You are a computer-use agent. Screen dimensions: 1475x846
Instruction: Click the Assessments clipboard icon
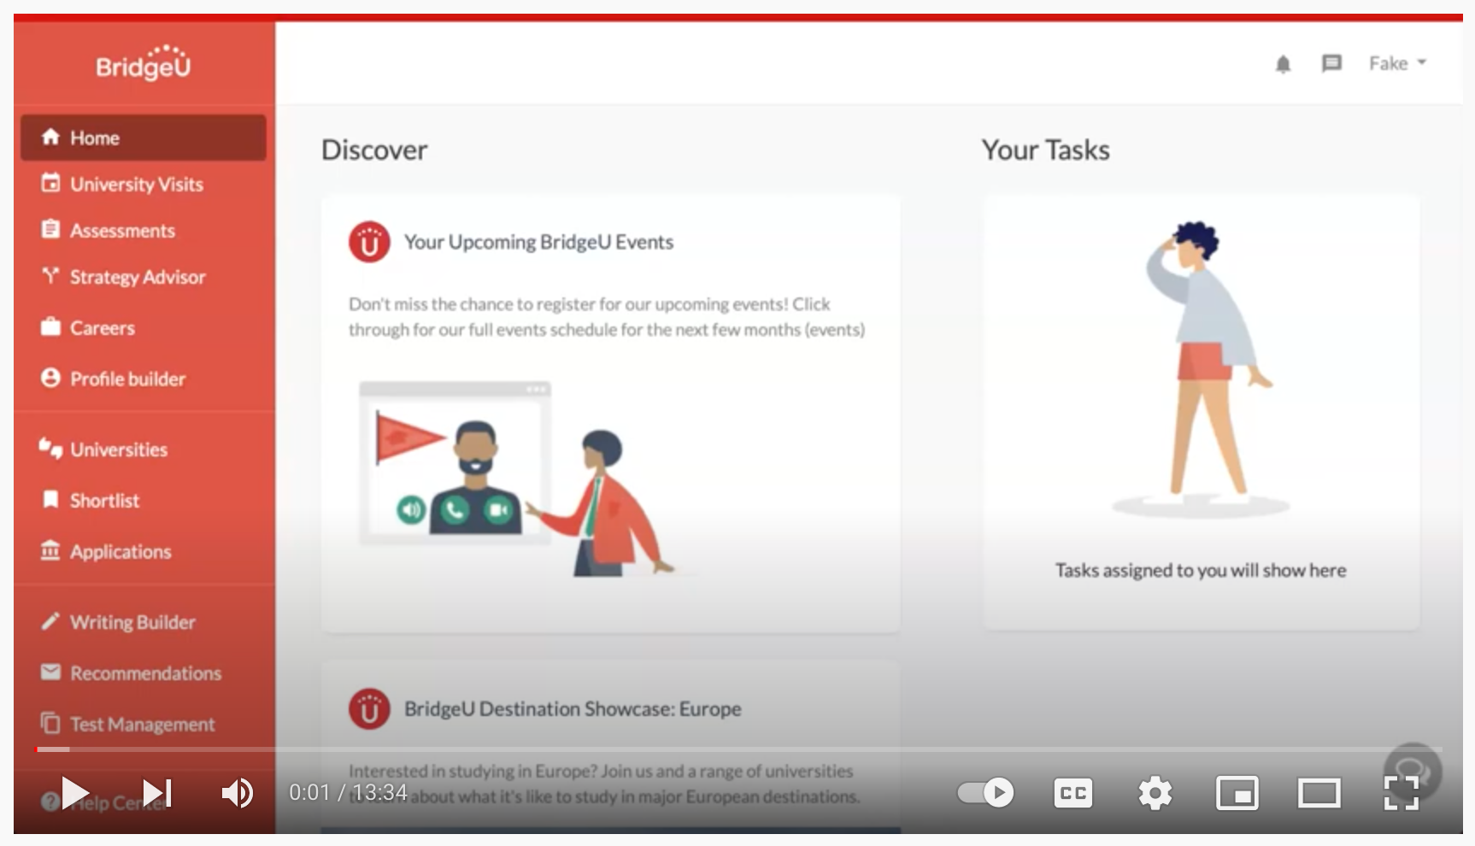click(x=50, y=229)
